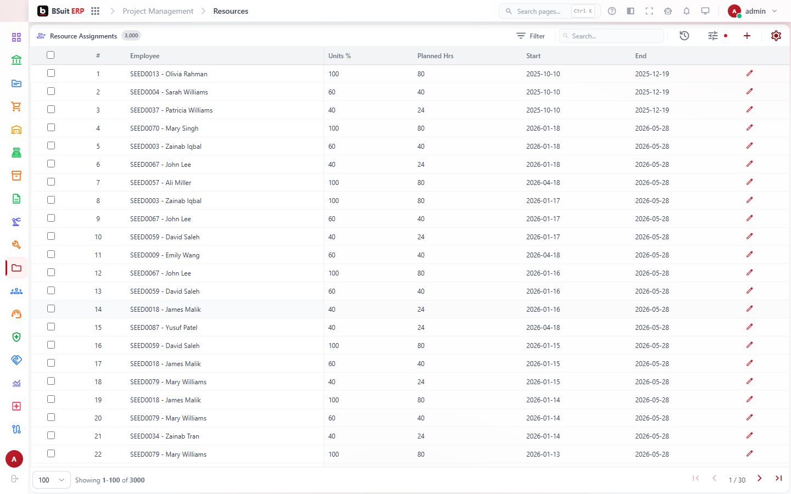Open the page size 100 dropdown
Screen dimensions: 791x494
(52, 480)
